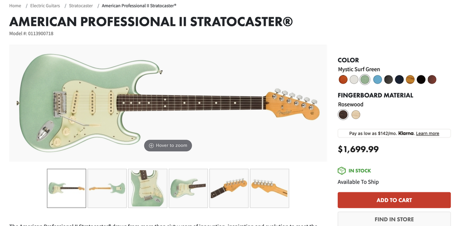
Task: Add guitar to cart
Action: 394,200
